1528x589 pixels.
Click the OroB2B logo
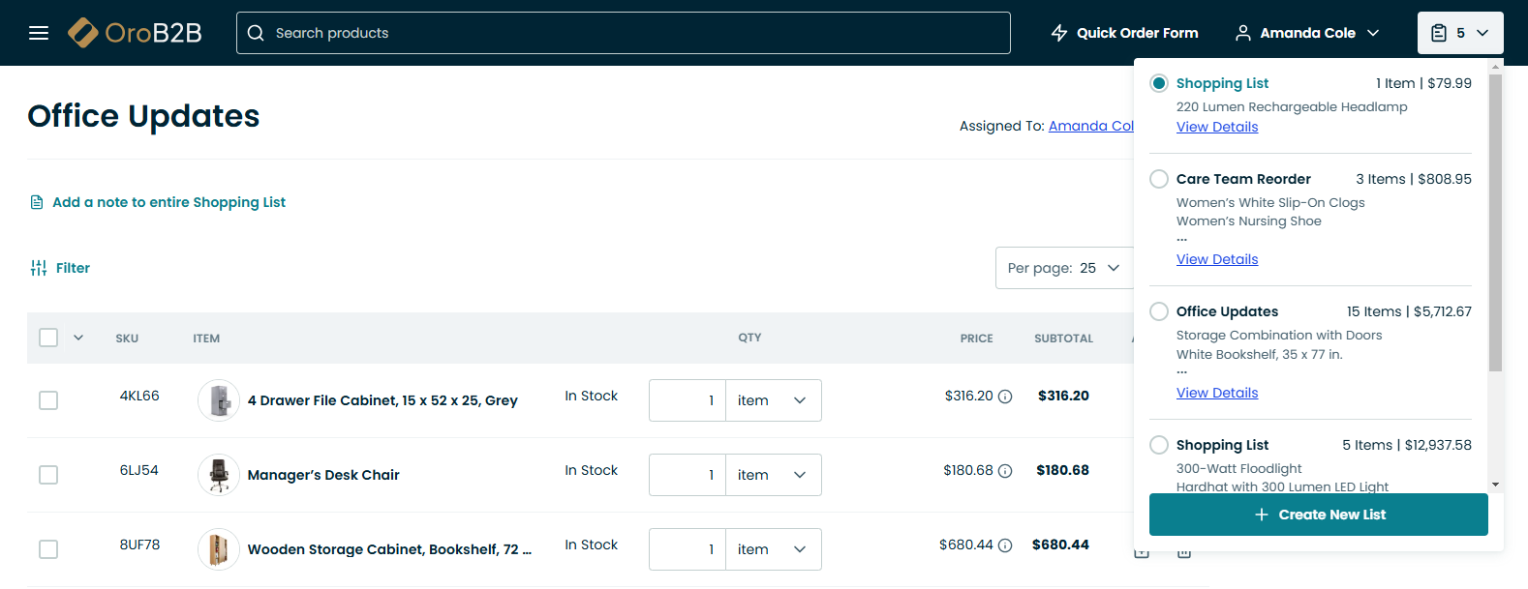pyautogui.click(x=136, y=33)
